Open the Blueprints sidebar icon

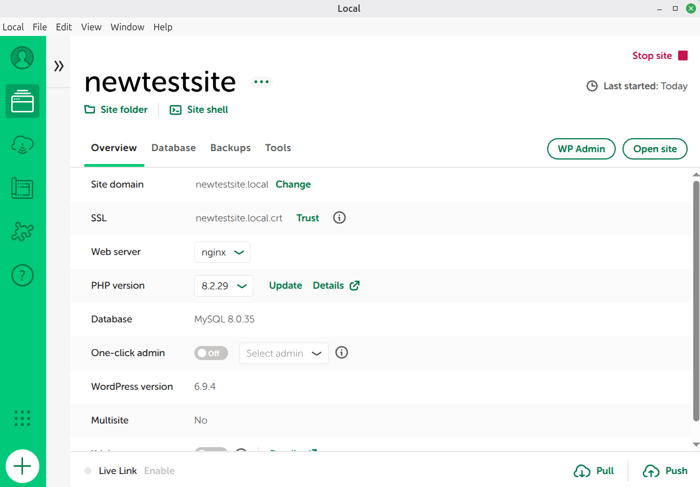[x=22, y=188]
